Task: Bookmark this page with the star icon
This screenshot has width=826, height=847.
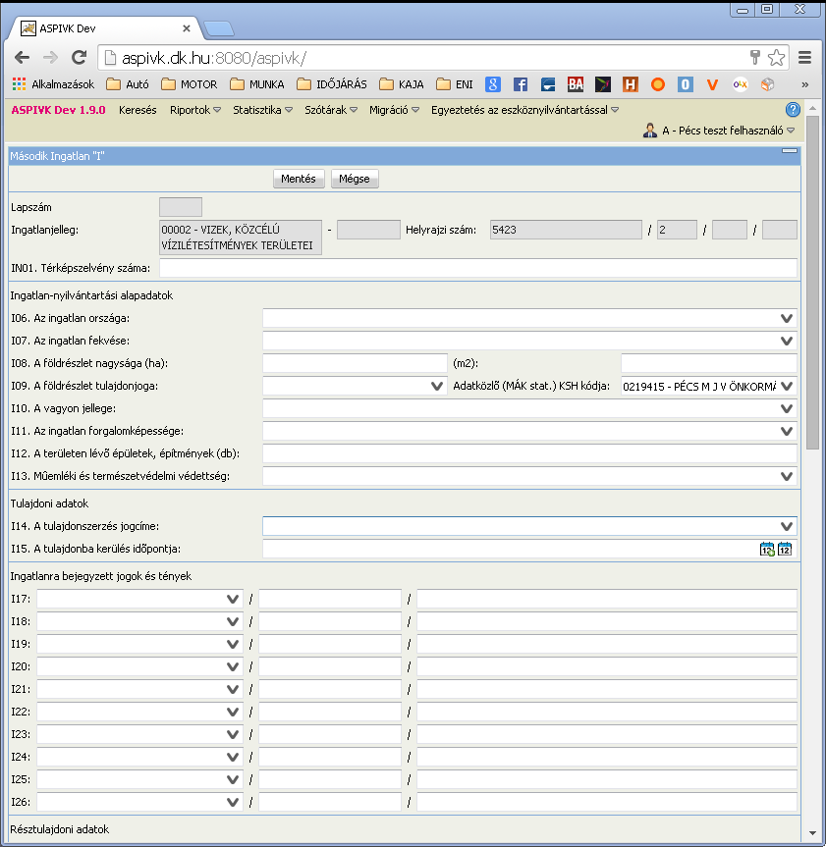Action: (x=776, y=57)
